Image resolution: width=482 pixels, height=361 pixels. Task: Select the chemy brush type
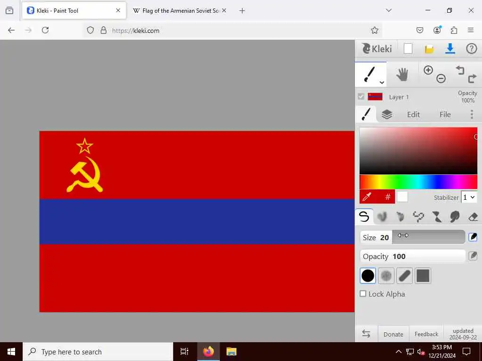[x=436, y=217]
